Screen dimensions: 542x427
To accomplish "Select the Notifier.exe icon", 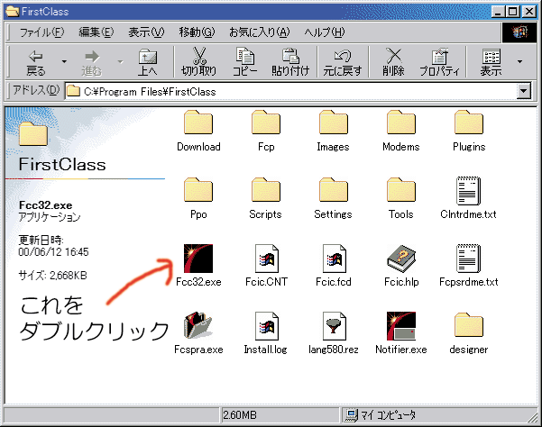I will tap(401, 326).
